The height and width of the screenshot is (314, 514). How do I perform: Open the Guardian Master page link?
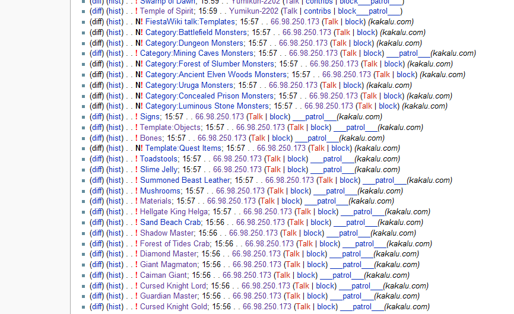click(x=169, y=296)
